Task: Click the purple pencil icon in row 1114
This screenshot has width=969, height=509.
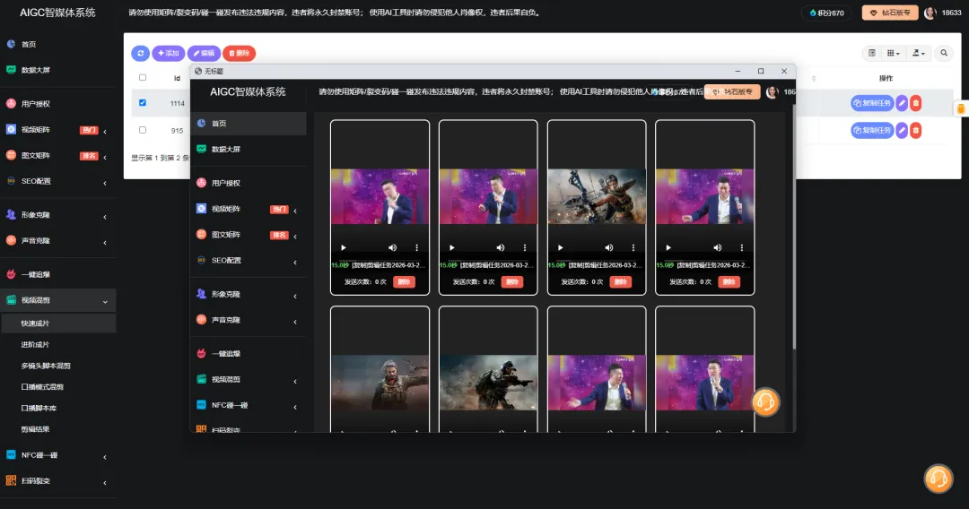Action: coord(903,103)
